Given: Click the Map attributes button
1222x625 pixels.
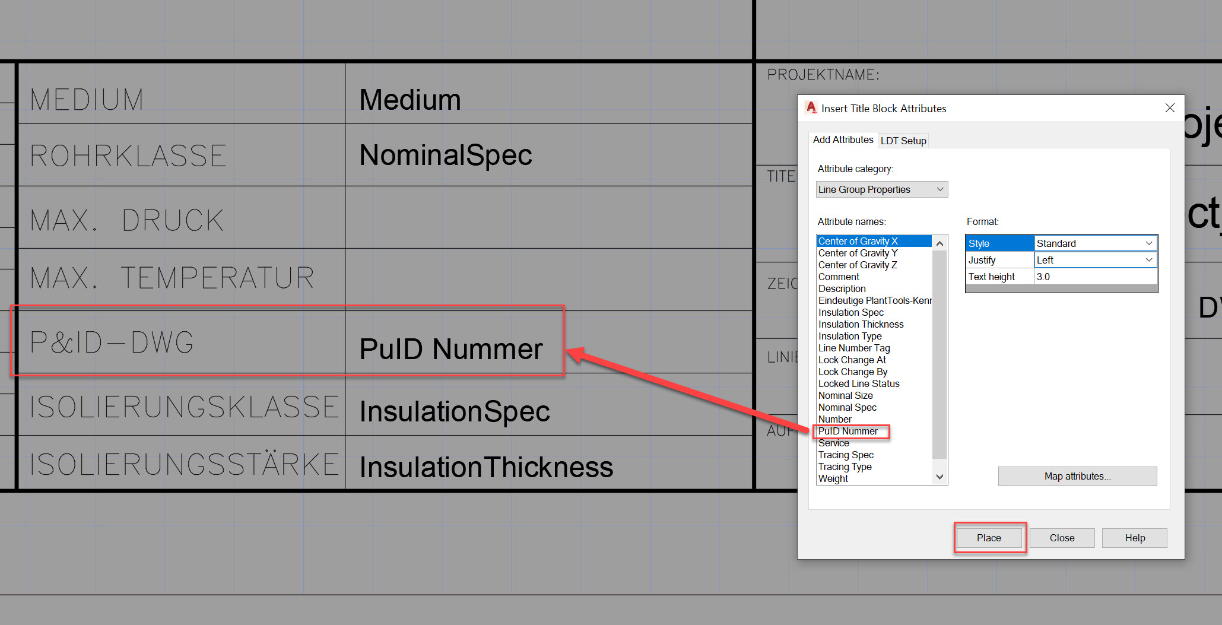Looking at the screenshot, I should (x=1077, y=475).
